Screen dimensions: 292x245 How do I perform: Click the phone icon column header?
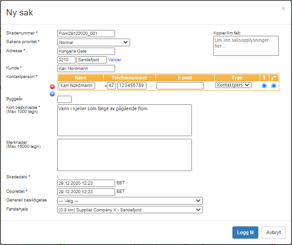pos(273,78)
